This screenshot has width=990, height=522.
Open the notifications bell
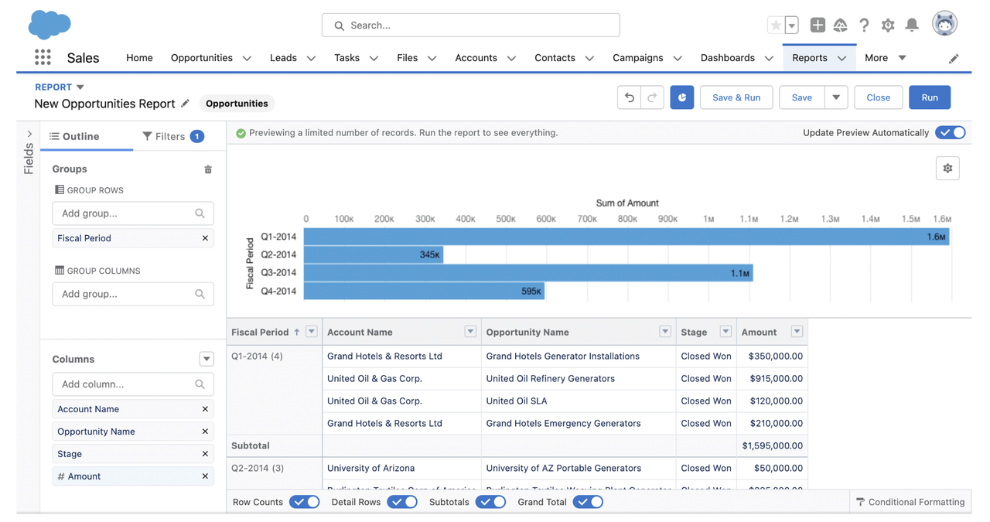912,26
